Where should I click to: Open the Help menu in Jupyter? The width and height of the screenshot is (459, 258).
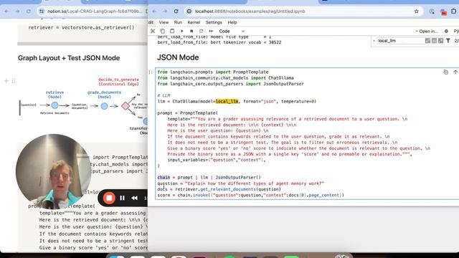(232, 22)
